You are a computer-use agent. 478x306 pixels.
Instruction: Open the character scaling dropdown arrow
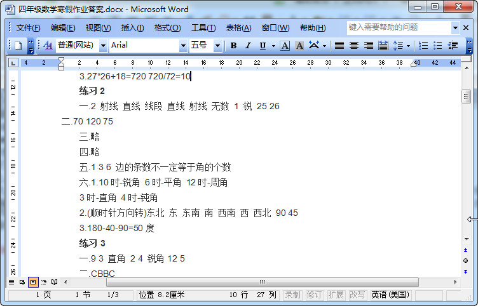324,46
